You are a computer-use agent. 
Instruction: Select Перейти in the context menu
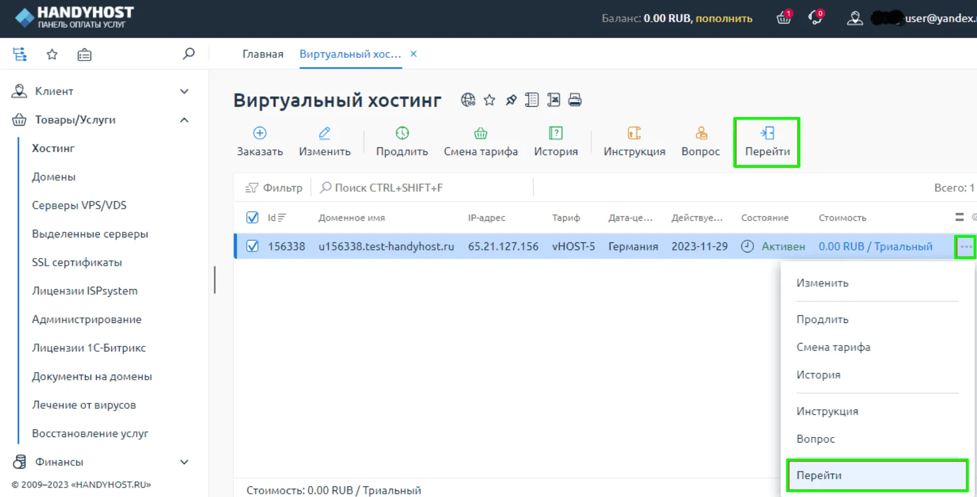coord(876,475)
